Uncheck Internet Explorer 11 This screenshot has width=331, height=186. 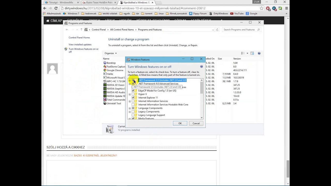pos(133,98)
